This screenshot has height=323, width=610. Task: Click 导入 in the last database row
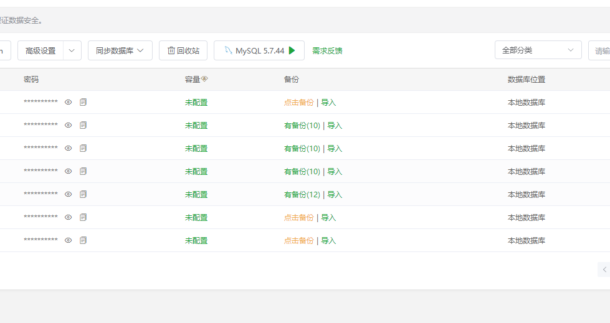pyautogui.click(x=328, y=241)
